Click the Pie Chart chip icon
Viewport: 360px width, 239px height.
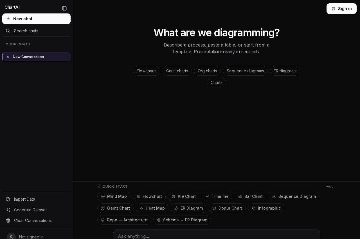[x=174, y=196]
